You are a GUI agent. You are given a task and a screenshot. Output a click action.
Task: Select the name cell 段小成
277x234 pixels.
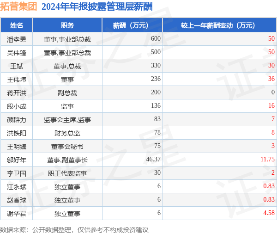(17, 106)
